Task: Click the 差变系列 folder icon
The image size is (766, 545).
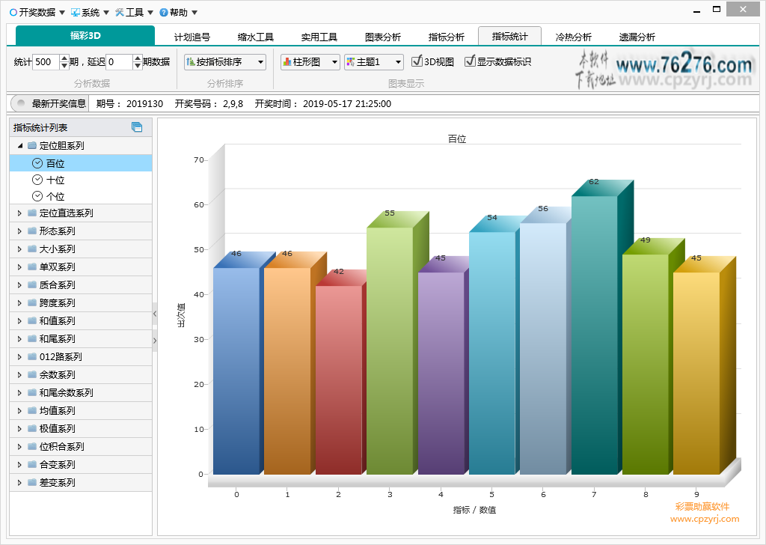Action: tap(32, 482)
